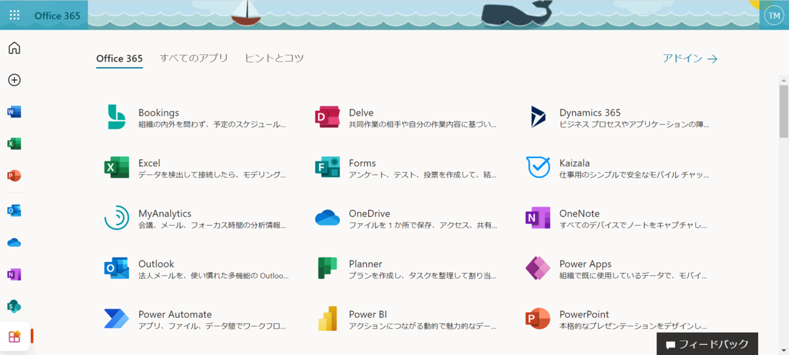Open Excel from the left sidebar
Image resolution: width=789 pixels, height=355 pixels.
[x=14, y=144]
